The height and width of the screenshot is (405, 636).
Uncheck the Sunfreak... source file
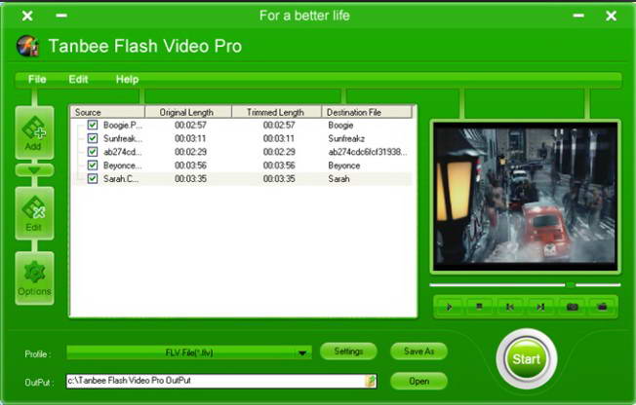tap(93, 138)
